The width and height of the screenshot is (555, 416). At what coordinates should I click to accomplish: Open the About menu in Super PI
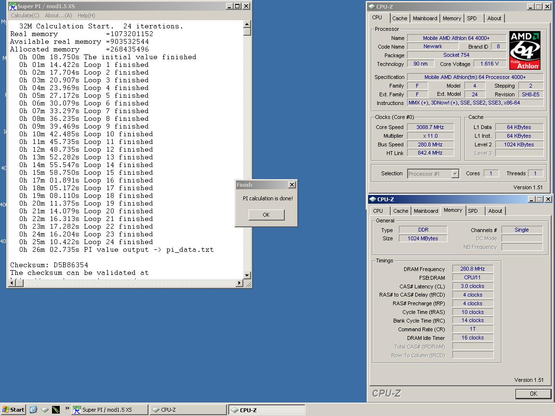[x=58, y=15]
